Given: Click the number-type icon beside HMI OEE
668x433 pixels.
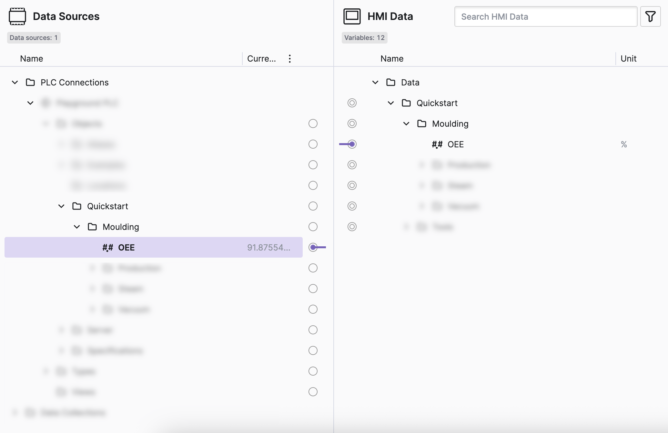Looking at the screenshot, I should 437,144.
